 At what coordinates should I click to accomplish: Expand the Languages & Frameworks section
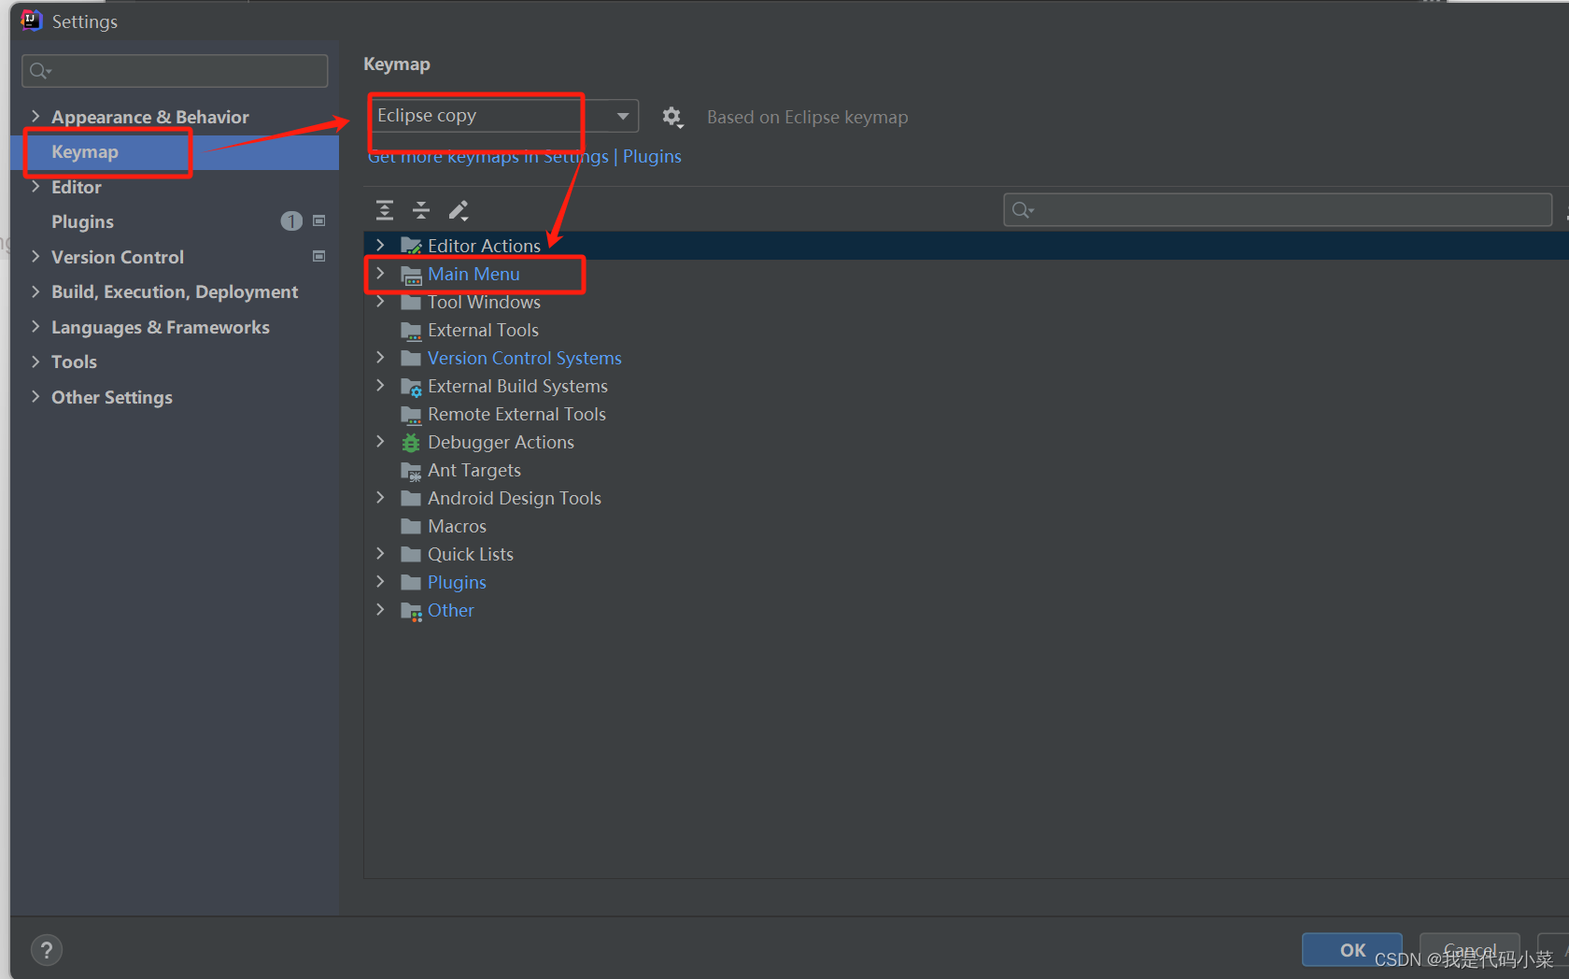coord(35,327)
